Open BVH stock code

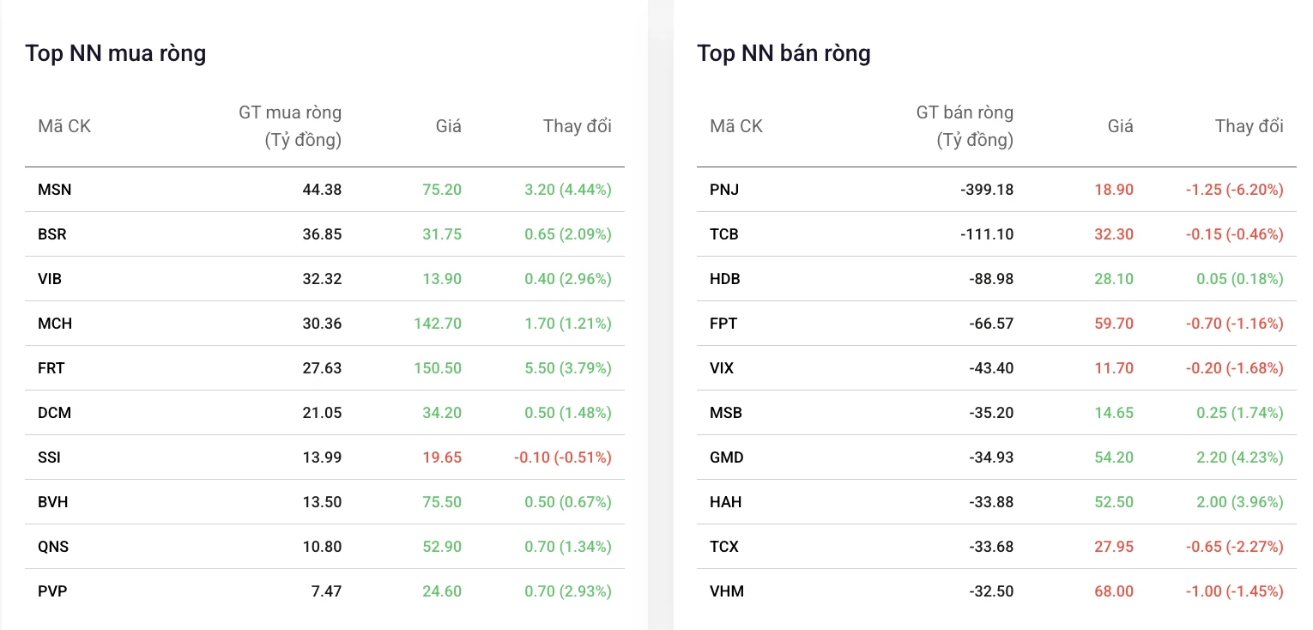click(53, 502)
